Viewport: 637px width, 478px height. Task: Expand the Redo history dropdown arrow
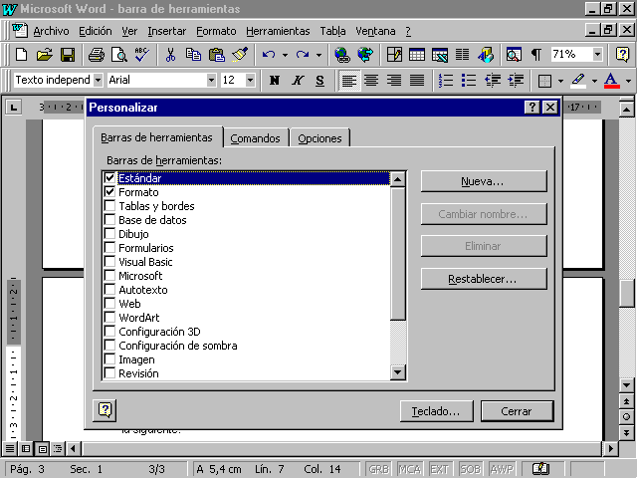[318, 55]
